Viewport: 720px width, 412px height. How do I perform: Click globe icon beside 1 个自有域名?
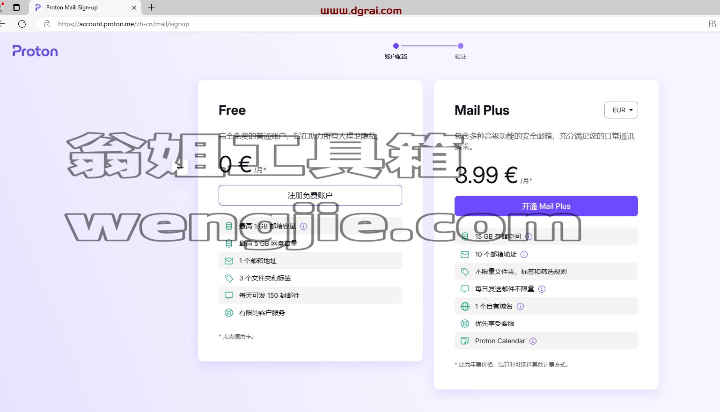(x=465, y=306)
